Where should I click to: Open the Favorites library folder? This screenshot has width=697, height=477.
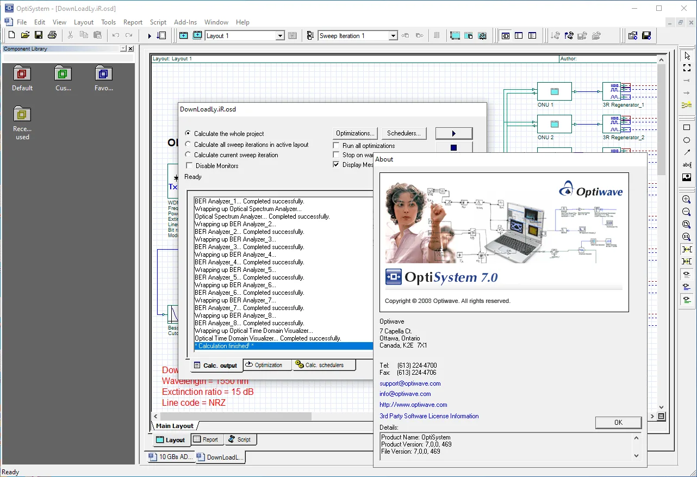(x=103, y=78)
